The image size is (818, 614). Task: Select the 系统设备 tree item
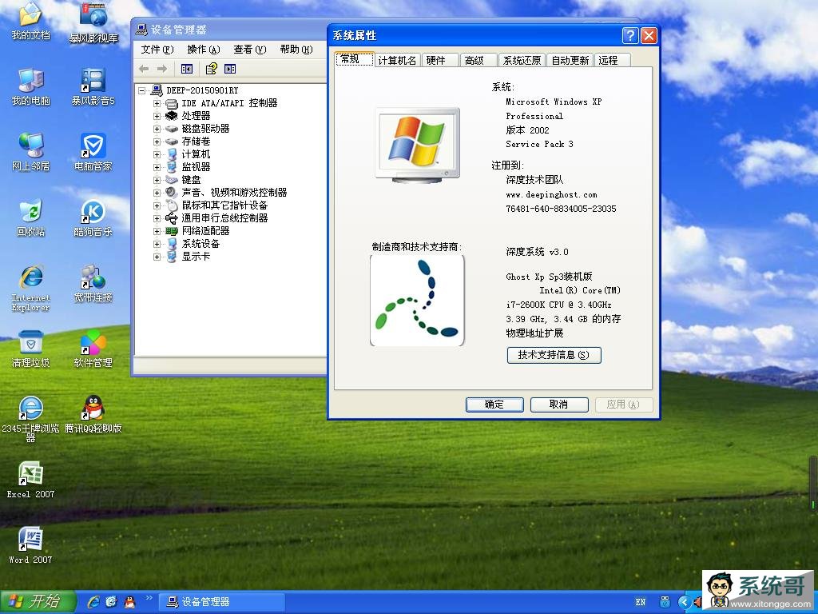[201, 244]
